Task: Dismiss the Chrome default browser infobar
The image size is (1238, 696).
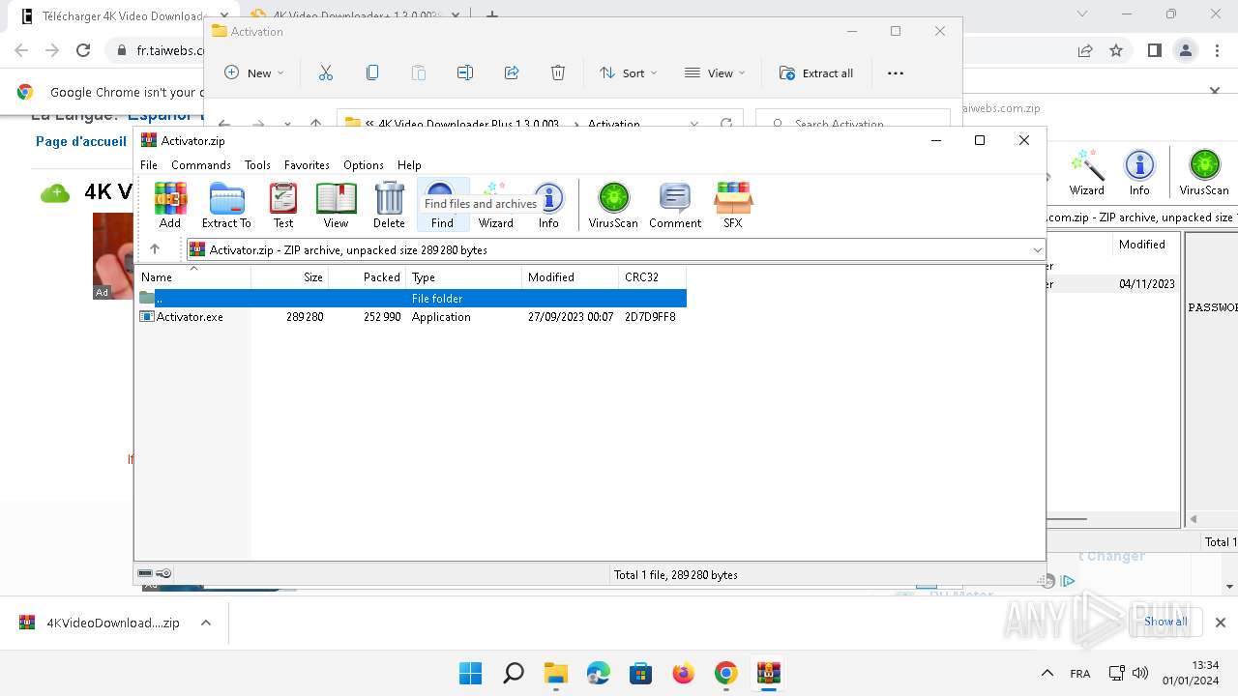Action: pyautogui.click(x=1215, y=92)
